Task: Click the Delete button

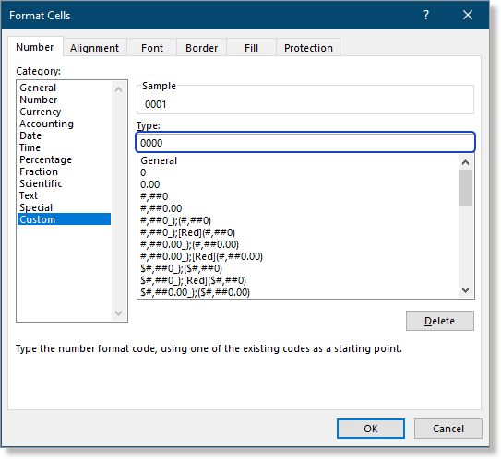Action: click(440, 321)
